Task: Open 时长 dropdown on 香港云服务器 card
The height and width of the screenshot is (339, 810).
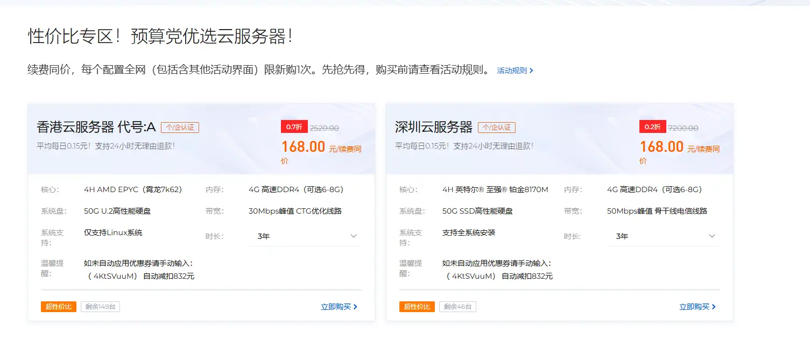Action: 305,236
